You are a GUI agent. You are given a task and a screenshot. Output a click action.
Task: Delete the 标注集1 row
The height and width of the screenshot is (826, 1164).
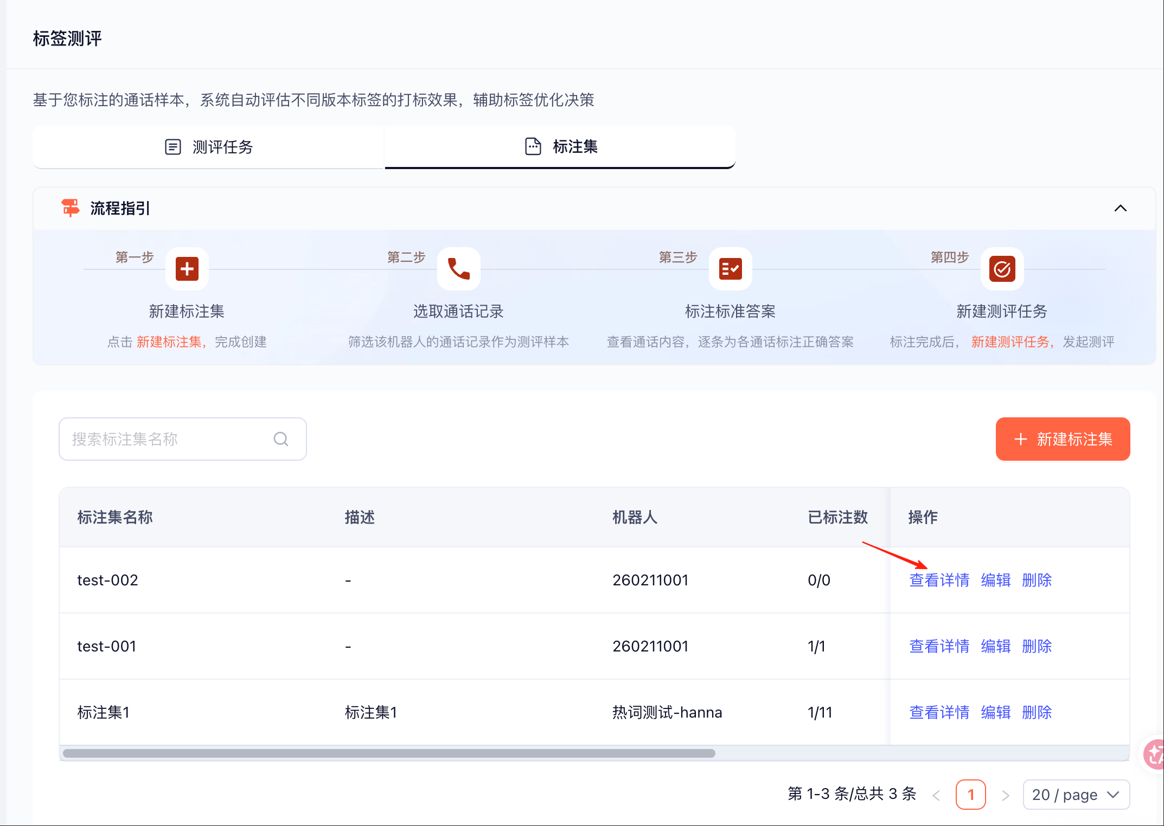(x=1037, y=712)
